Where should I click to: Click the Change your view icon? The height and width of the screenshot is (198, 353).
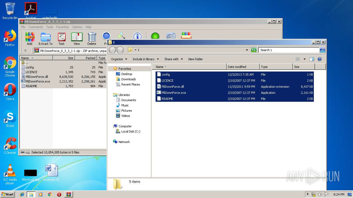298,59
